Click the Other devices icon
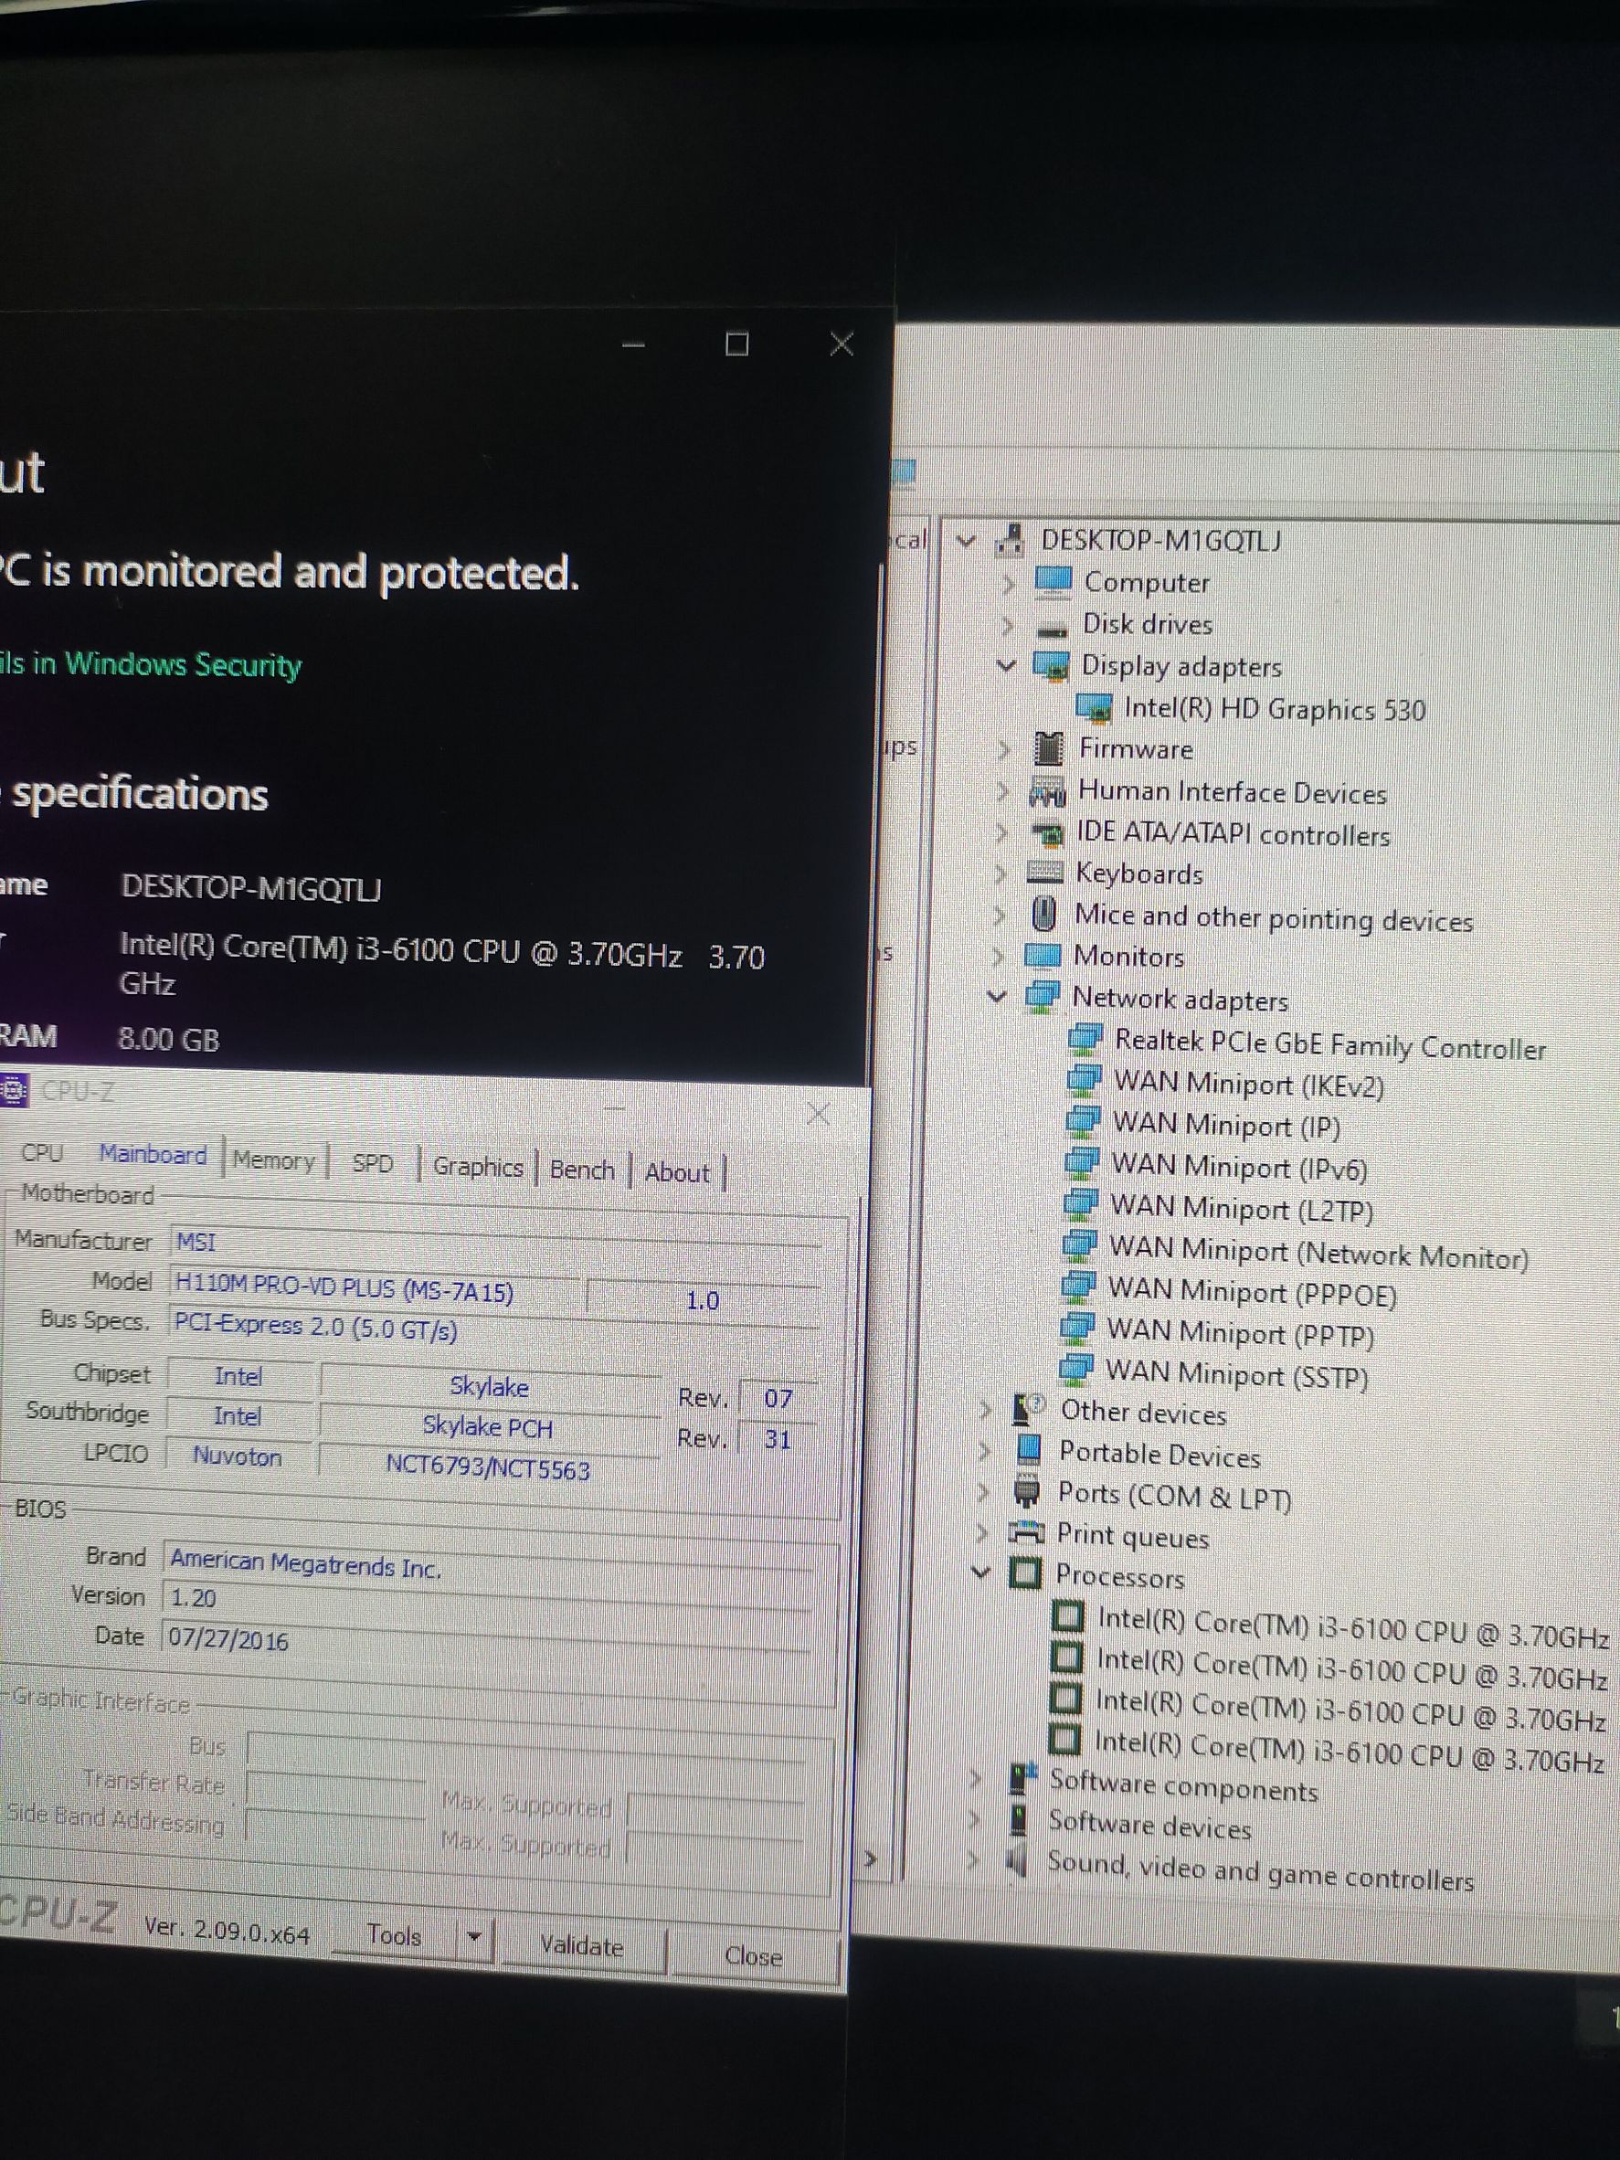Screen dimensions: 1620x2160 coord(1028,1409)
